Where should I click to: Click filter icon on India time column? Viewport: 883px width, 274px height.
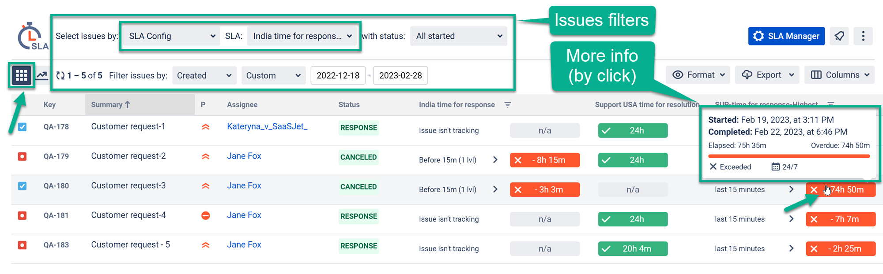point(508,105)
